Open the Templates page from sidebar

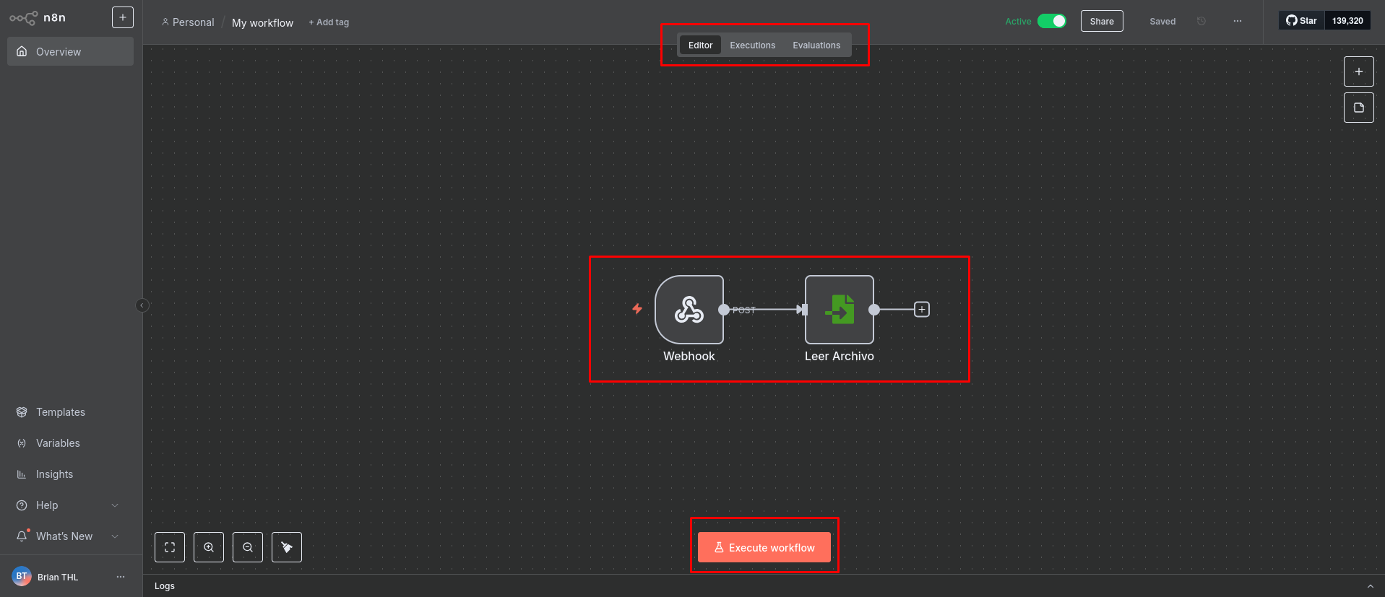[61, 412]
